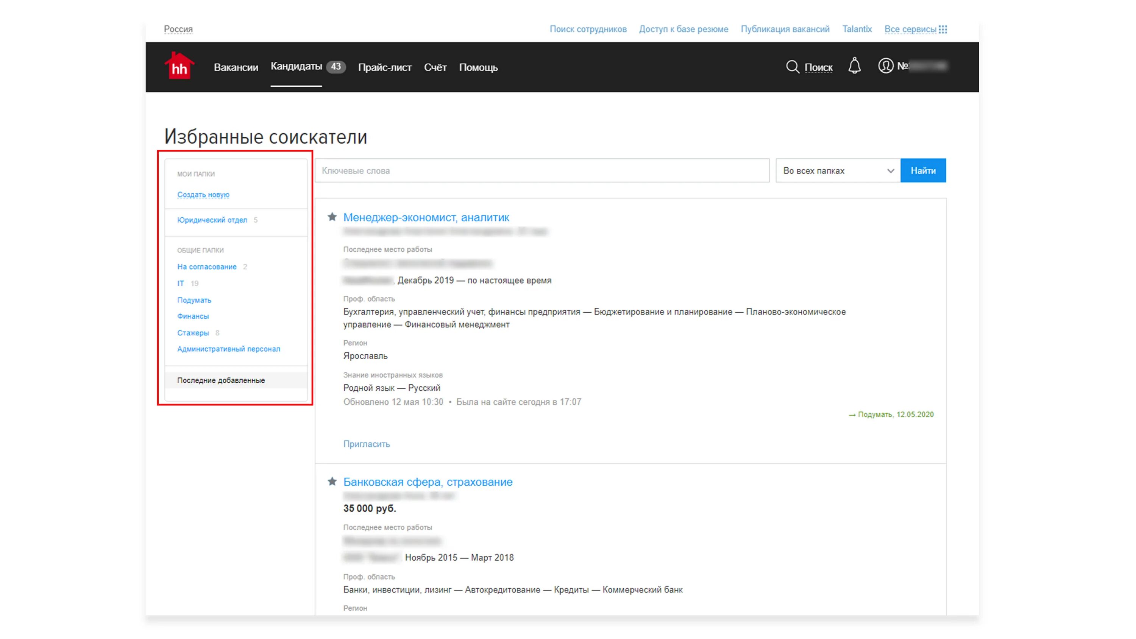
Task: Open the Помощь menu item
Action: pyautogui.click(x=478, y=67)
